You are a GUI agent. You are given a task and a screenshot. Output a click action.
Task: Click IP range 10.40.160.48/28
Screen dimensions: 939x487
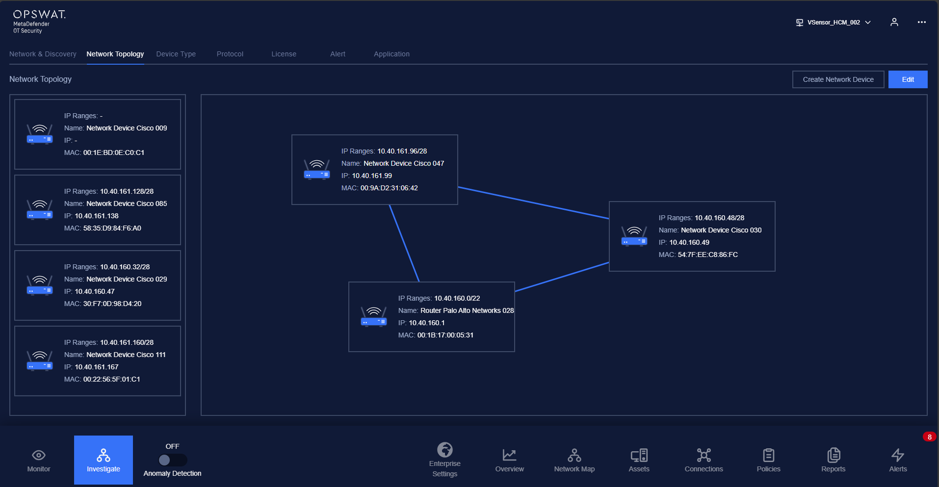click(x=719, y=218)
